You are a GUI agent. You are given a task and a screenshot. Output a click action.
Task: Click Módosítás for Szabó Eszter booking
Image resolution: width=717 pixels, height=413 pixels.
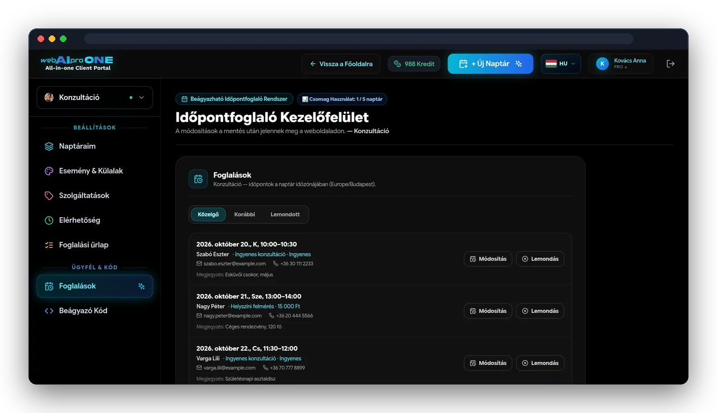[x=488, y=259]
